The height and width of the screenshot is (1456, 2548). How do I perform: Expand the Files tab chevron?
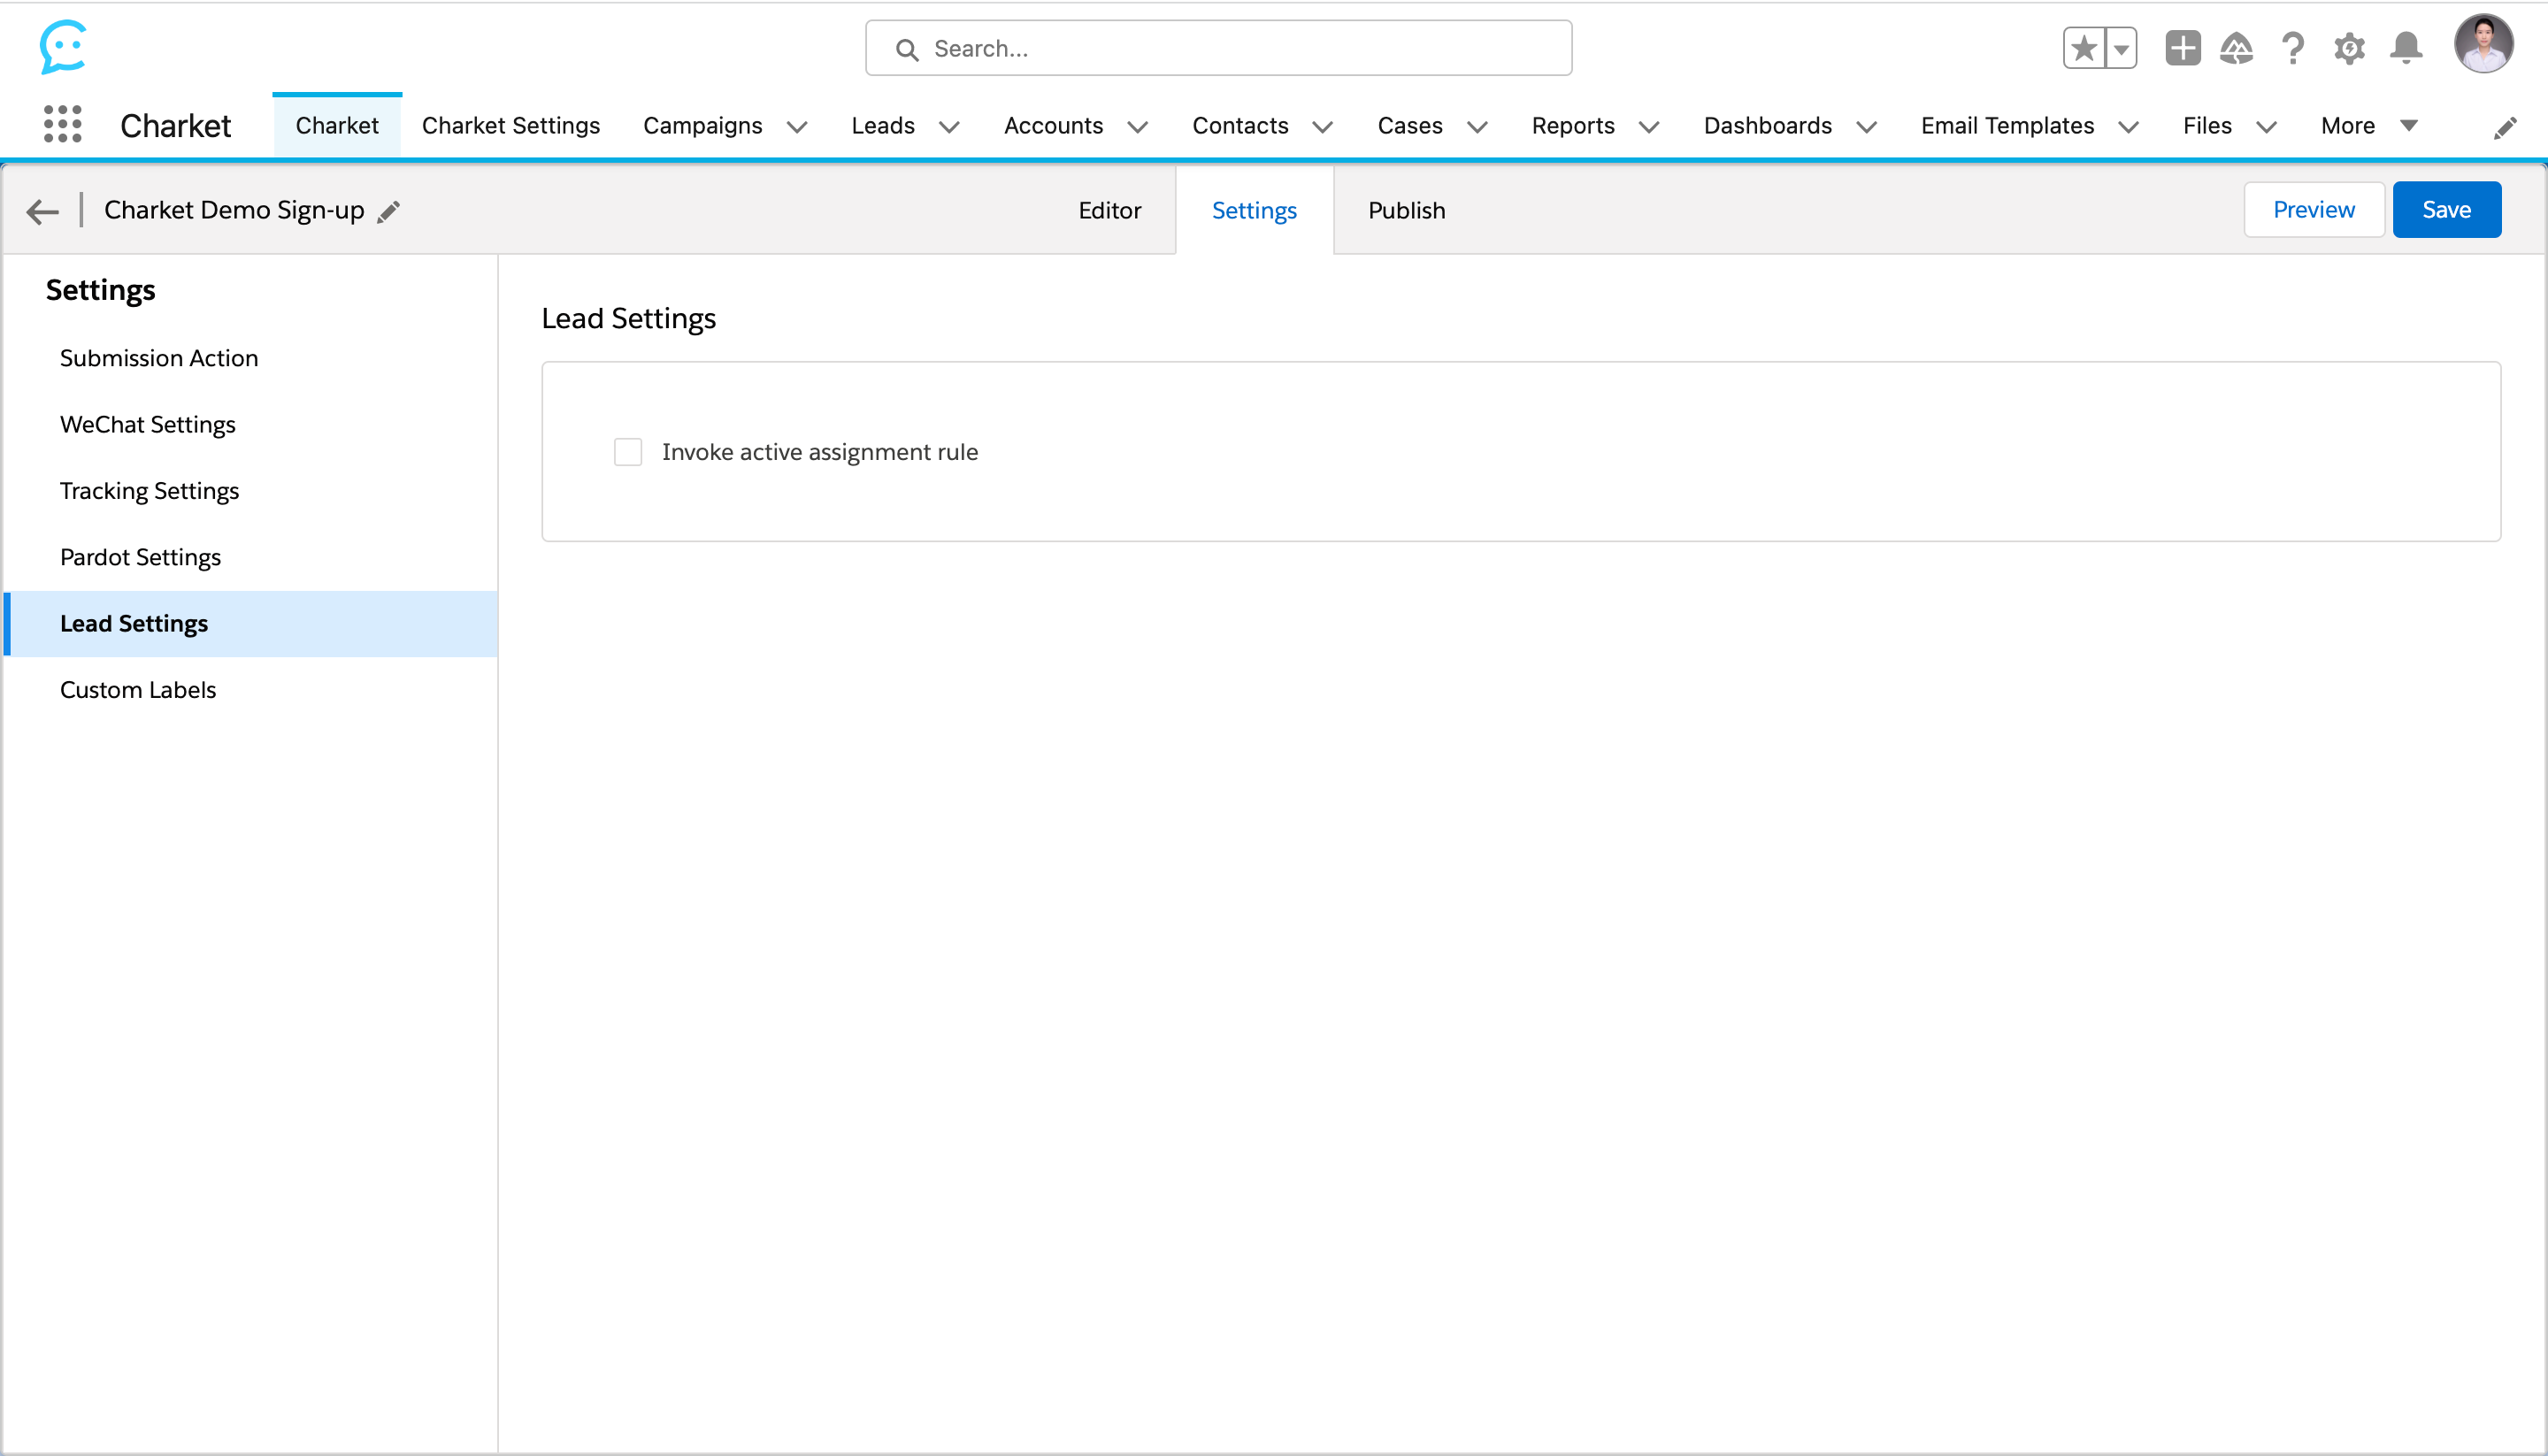tap(2266, 127)
